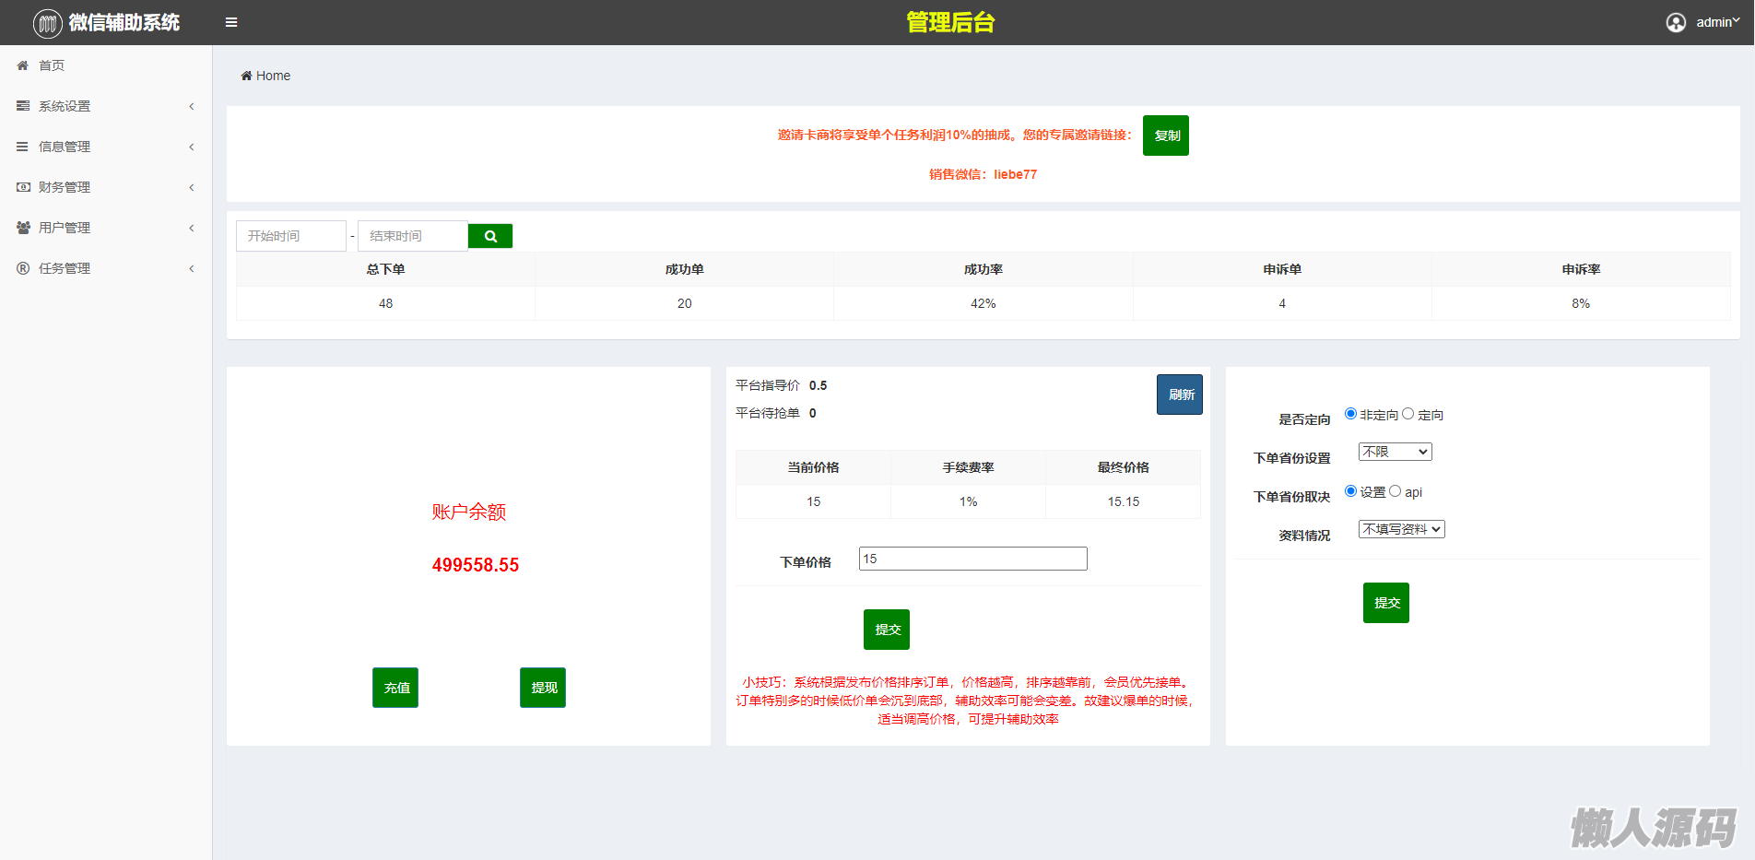Open the admin account menu
The image size is (1755, 860).
click(x=1716, y=22)
